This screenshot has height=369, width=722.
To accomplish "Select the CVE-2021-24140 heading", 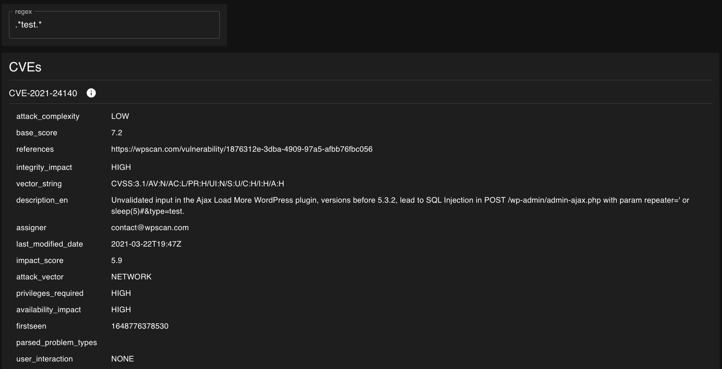I will click(43, 94).
